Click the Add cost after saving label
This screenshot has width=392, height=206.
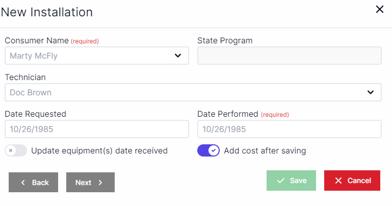265,150
